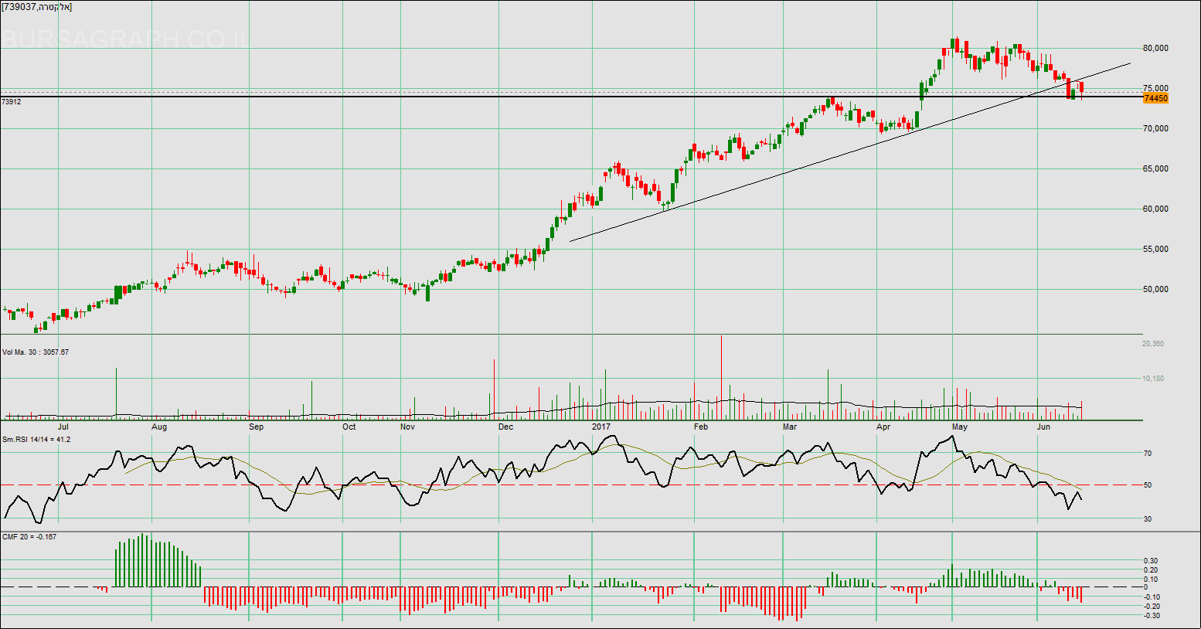Select the orange 74450 current price tag
Viewport: 1201px width, 629px height.
point(1155,98)
